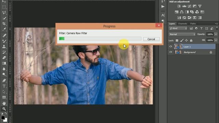This screenshot has width=219, height=123.
Task: Select the Blur droplet tool
Action: (4, 69)
